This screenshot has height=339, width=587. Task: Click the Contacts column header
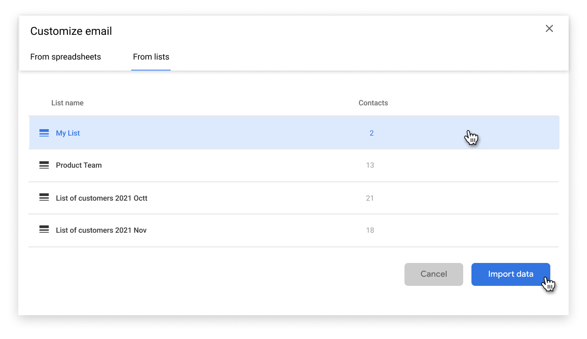pos(373,103)
